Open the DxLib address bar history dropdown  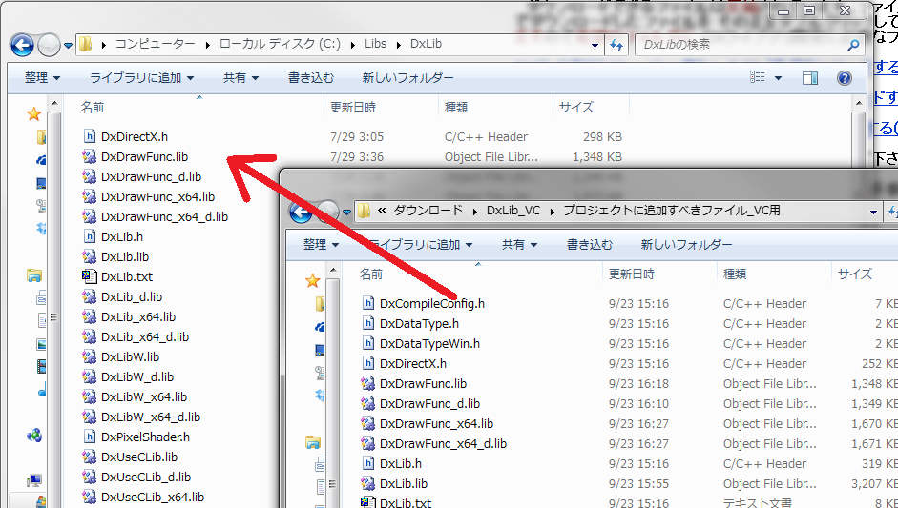tap(595, 45)
